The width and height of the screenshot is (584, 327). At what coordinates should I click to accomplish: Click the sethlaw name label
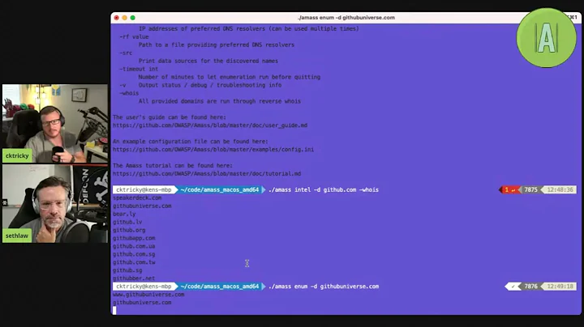pyautogui.click(x=17, y=236)
